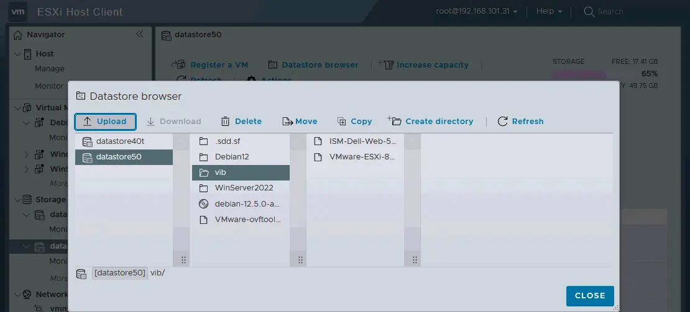Image resolution: width=690 pixels, height=312 pixels.
Task: Select the VMware-ESXi-8 file
Action: [x=355, y=157]
